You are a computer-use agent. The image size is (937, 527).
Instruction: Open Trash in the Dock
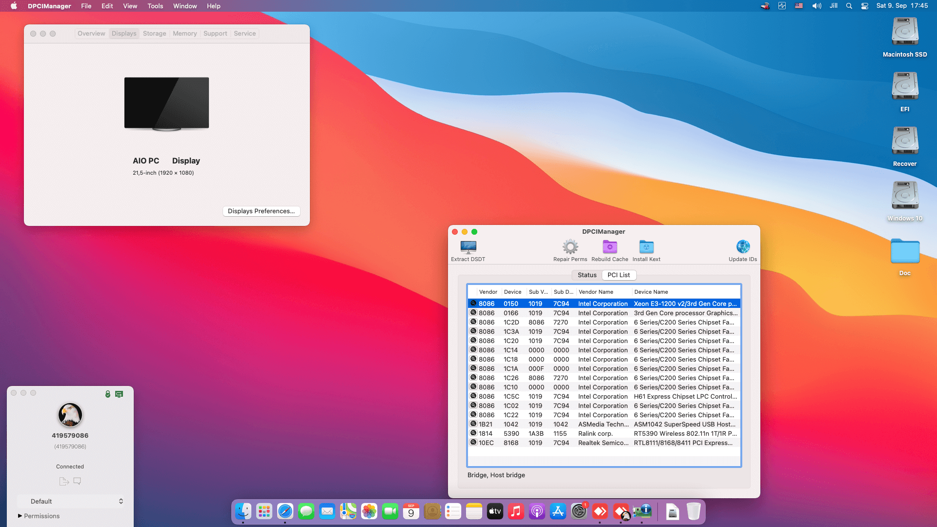pyautogui.click(x=693, y=511)
